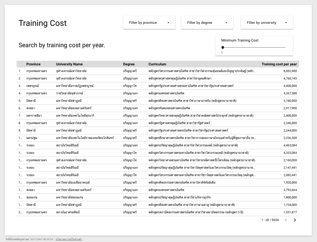Click the Minimum Training Cost slider handle
The height and width of the screenshot is (242, 317).
[223, 47]
